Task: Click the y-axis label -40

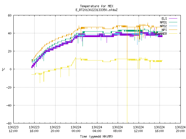Action: click(x=9, y=105)
